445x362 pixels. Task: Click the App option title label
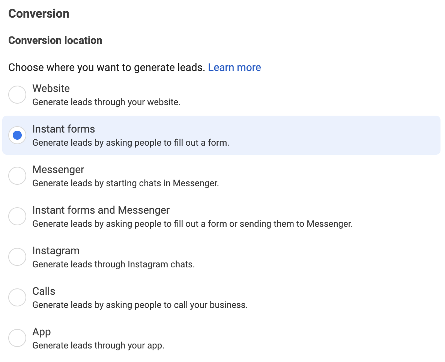pyautogui.click(x=41, y=332)
